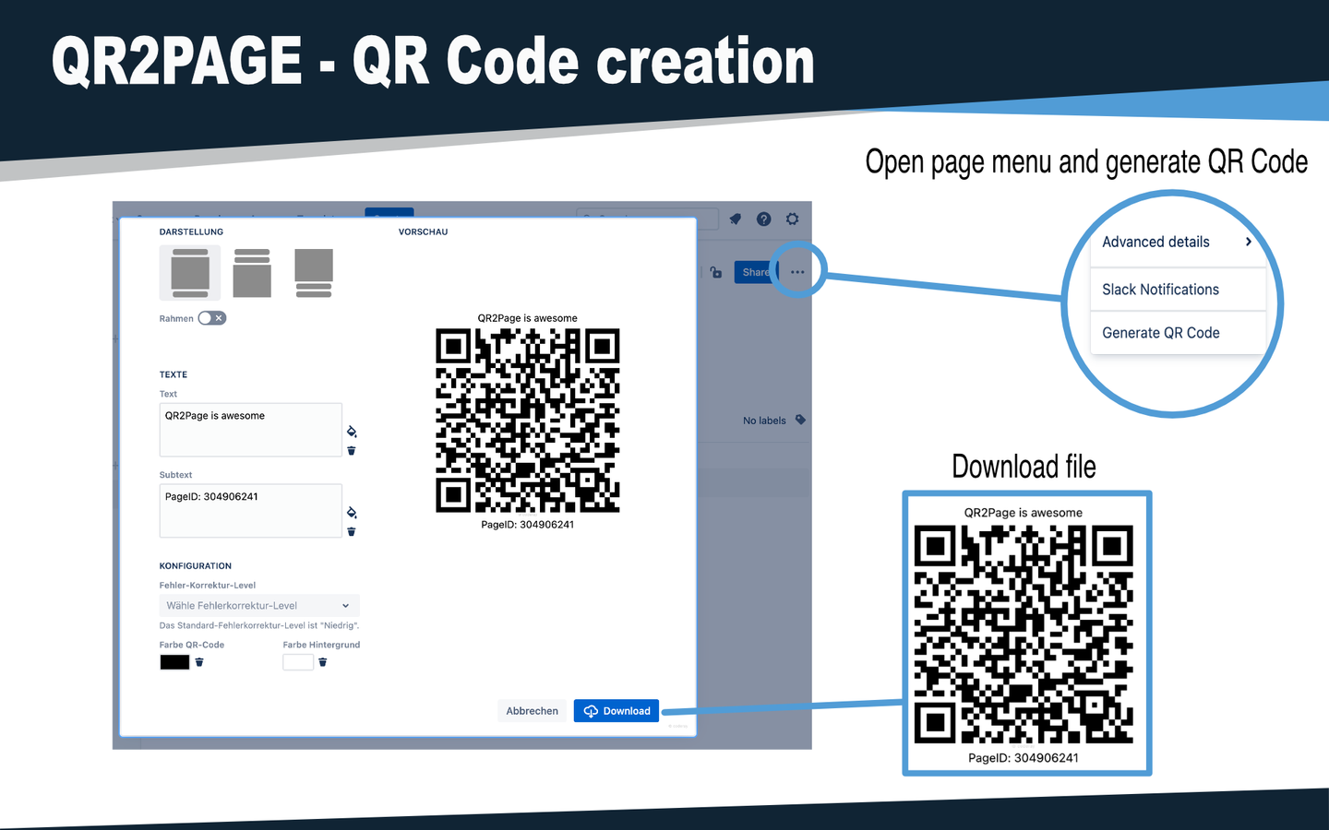Image resolution: width=1329 pixels, height=830 pixels.
Task: Click the QR code preview image in the dialog
Action: click(x=528, y=421)
